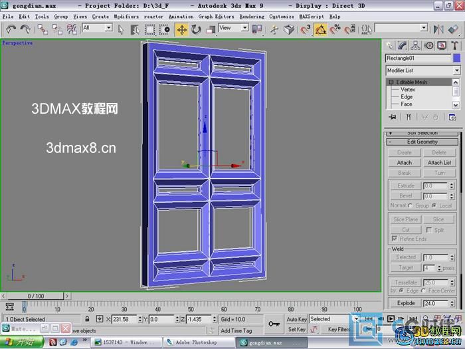Click the Unlink Selection icon
465x349 pixels.
[57, 29]
